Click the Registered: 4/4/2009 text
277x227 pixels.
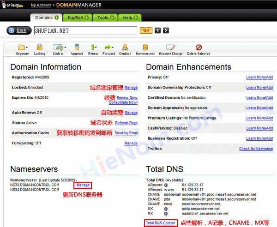click(x=30, y=78)
